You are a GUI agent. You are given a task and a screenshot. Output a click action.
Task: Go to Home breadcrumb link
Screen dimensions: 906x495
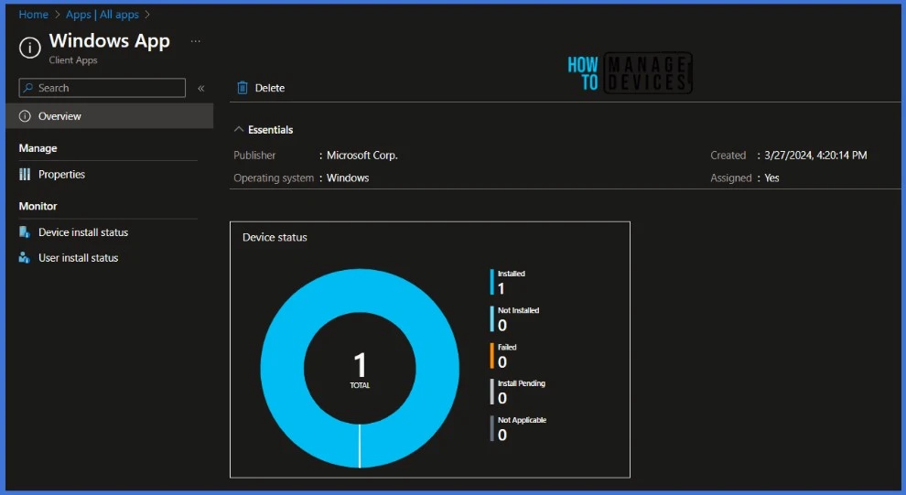point(34,15)
